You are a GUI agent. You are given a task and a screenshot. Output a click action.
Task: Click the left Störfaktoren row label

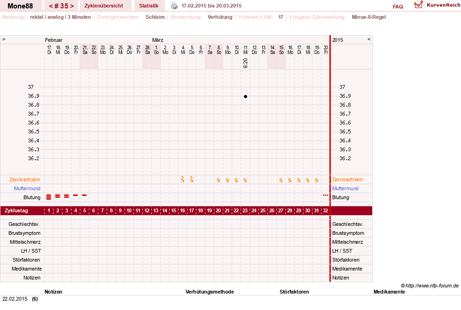(x=26, y=260)
